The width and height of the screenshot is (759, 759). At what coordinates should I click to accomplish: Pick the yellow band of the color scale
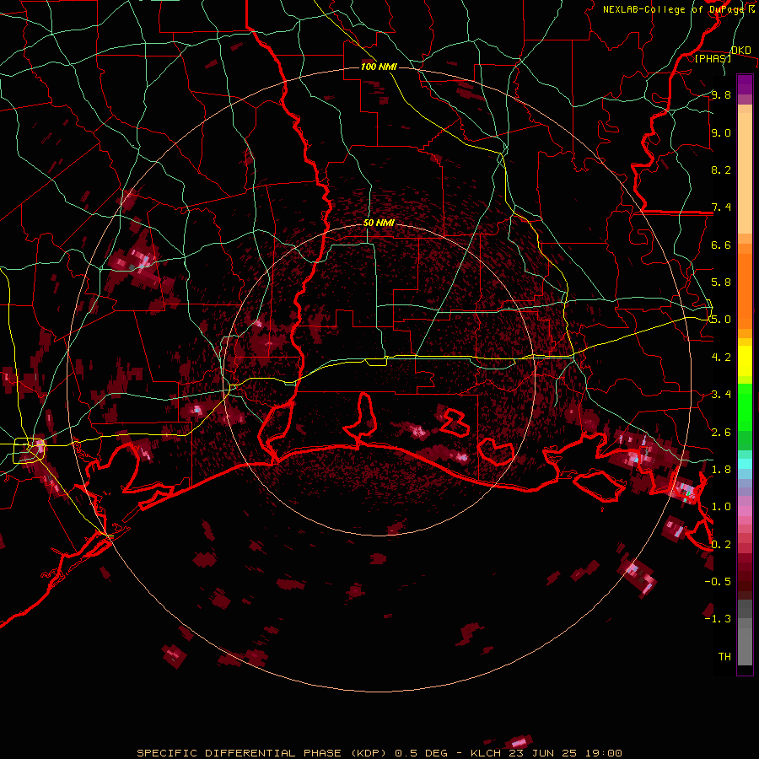[745, 361]
